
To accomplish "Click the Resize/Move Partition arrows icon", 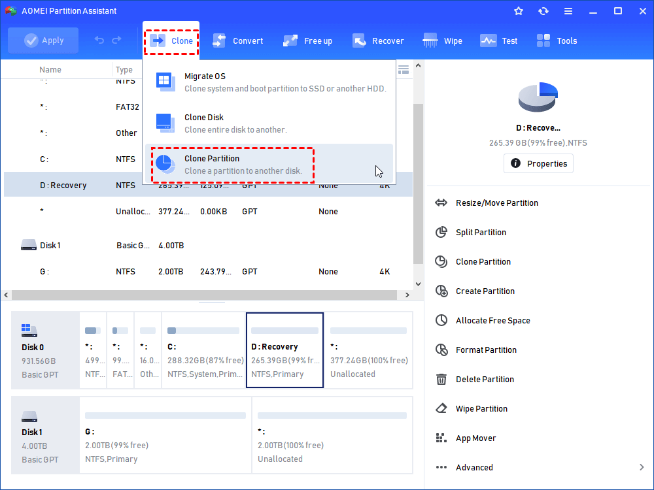I will pyautogui.click(x=441, y=203).
